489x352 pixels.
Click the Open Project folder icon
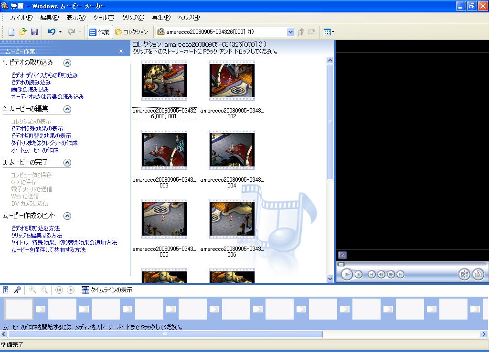(x=23, y=32)
